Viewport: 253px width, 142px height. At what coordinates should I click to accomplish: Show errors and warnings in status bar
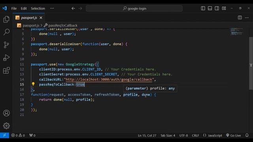point(18,135)
